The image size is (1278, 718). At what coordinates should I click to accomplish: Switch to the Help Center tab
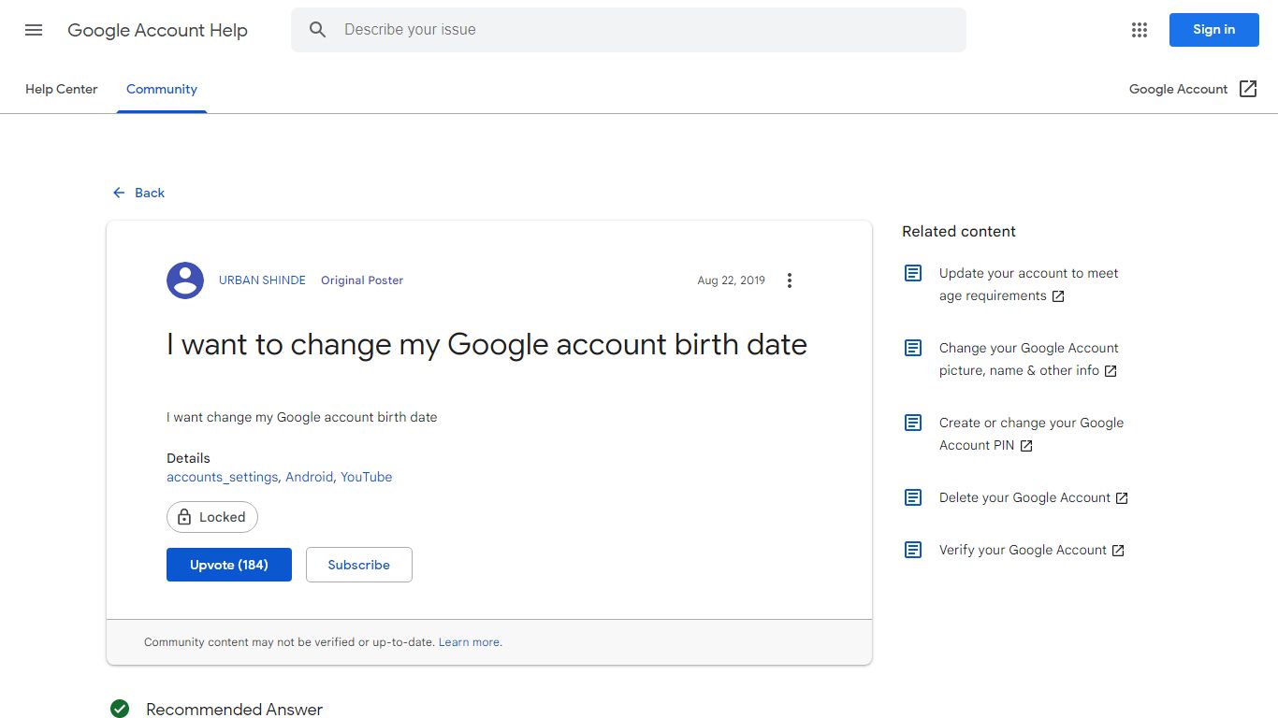[x=62, y=89]
